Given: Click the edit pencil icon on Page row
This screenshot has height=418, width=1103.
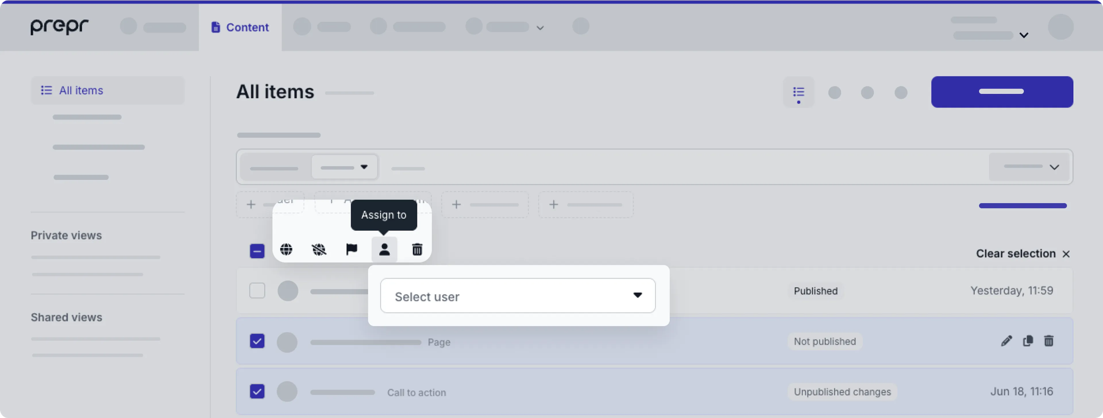Looking at the screenshot, I should coord(1007,341).
